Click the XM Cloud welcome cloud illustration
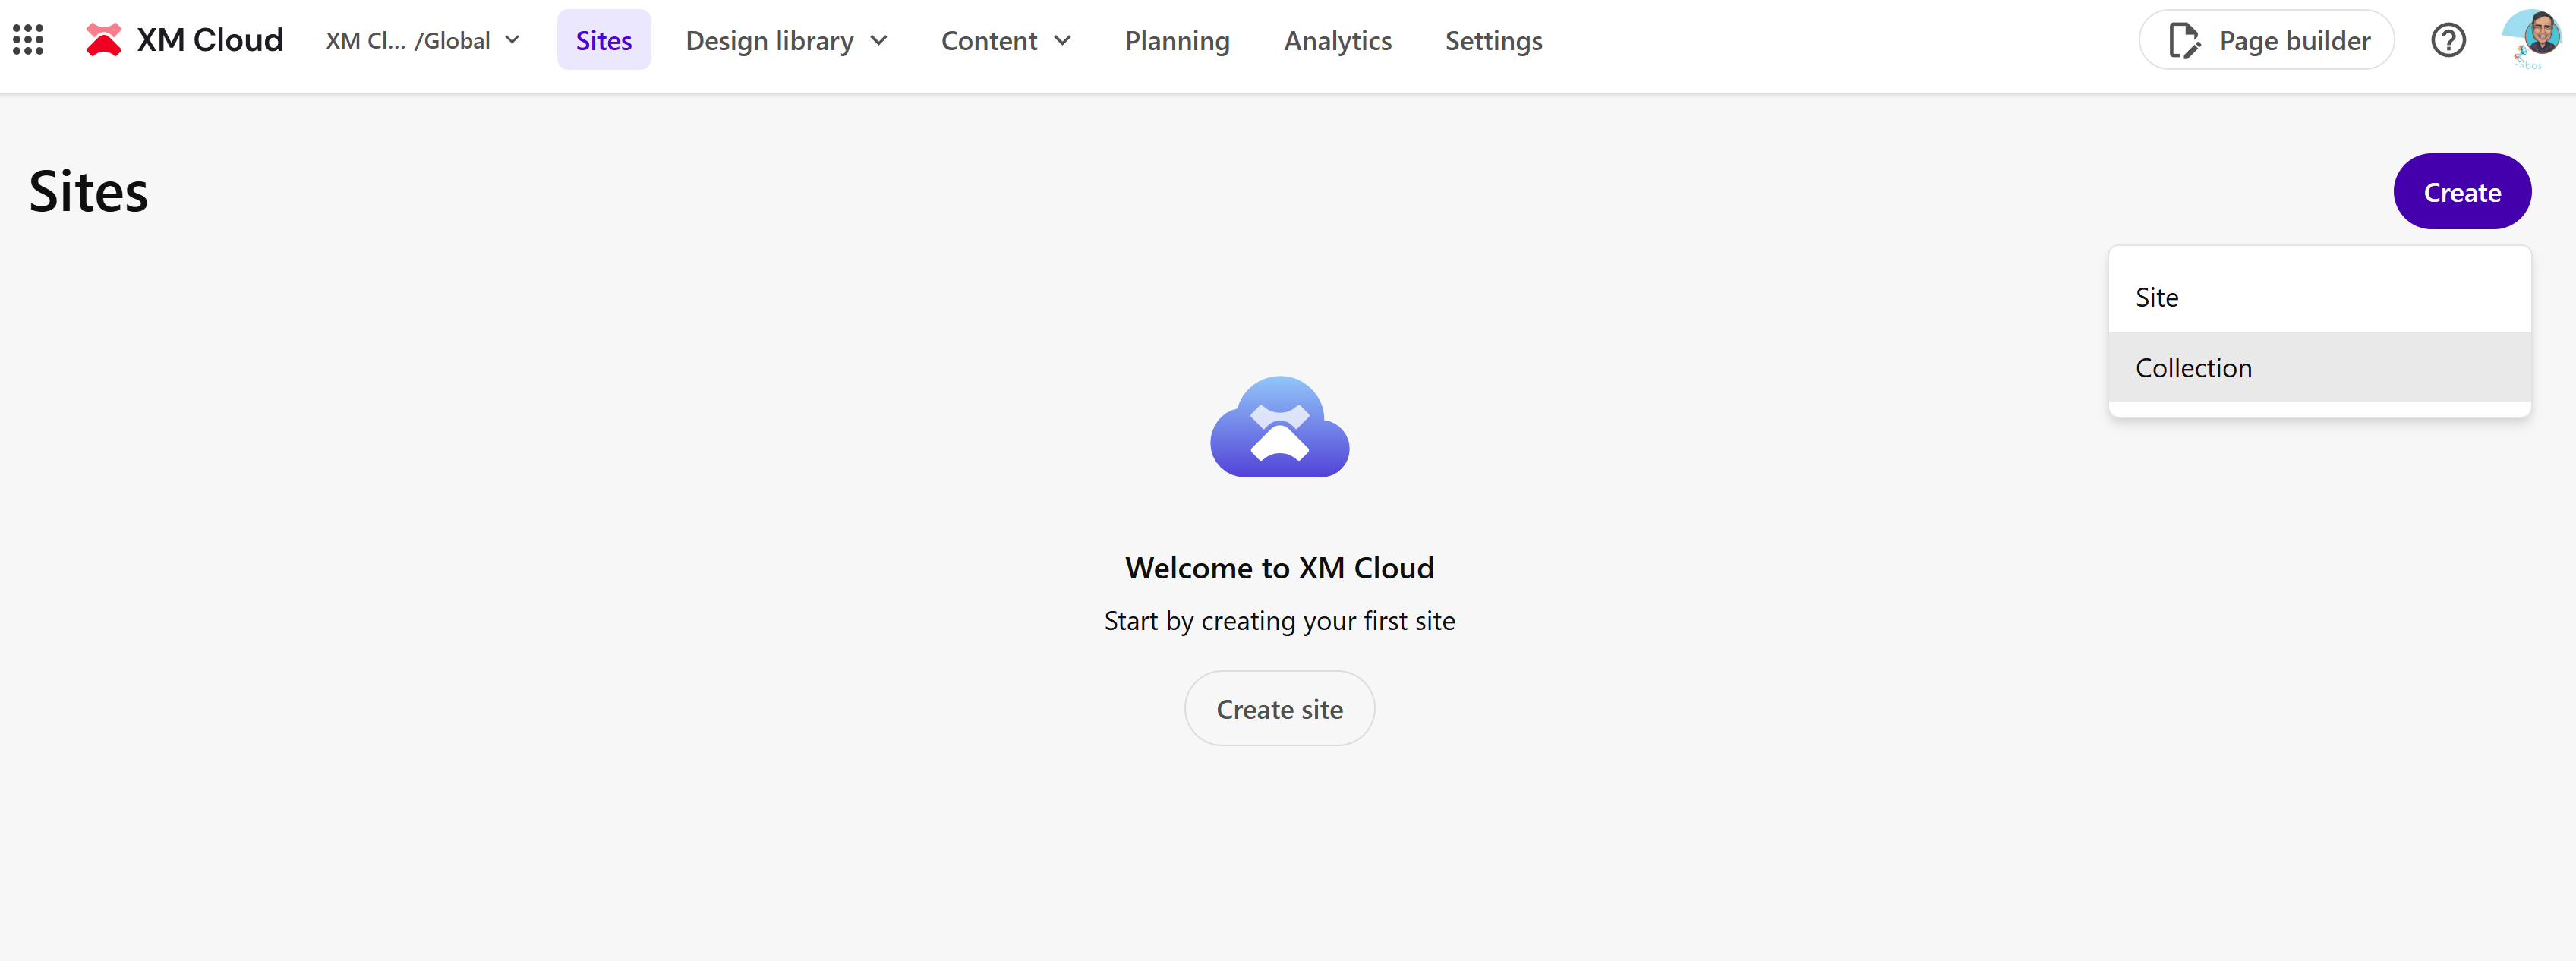Viewport: 2576px width, 961px height. 1279,426
